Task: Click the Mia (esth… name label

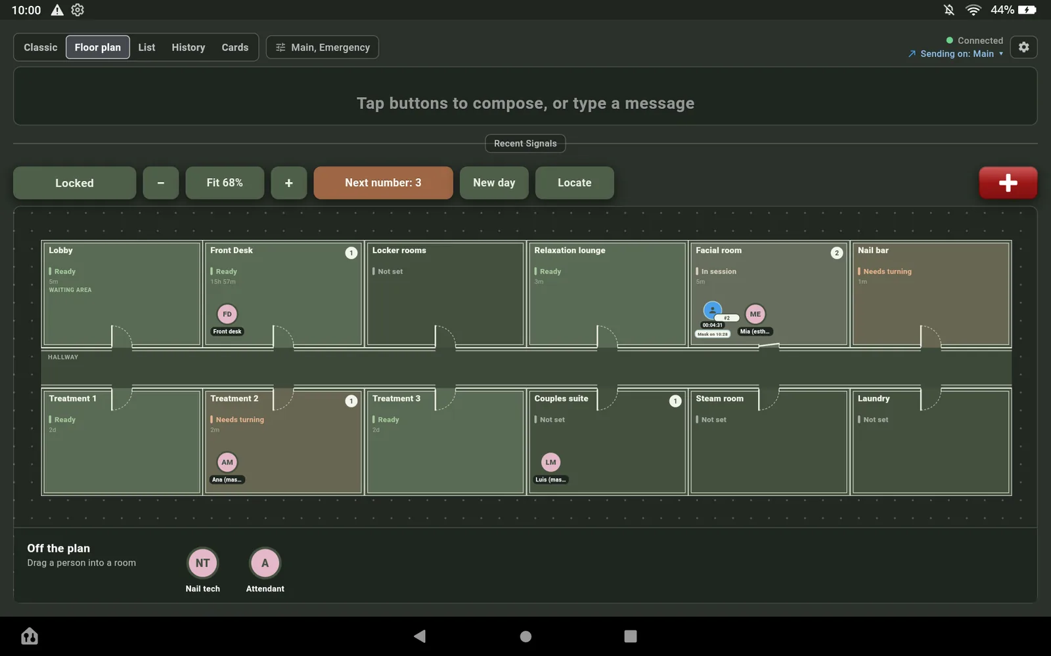Action: [x=755, y=331]
